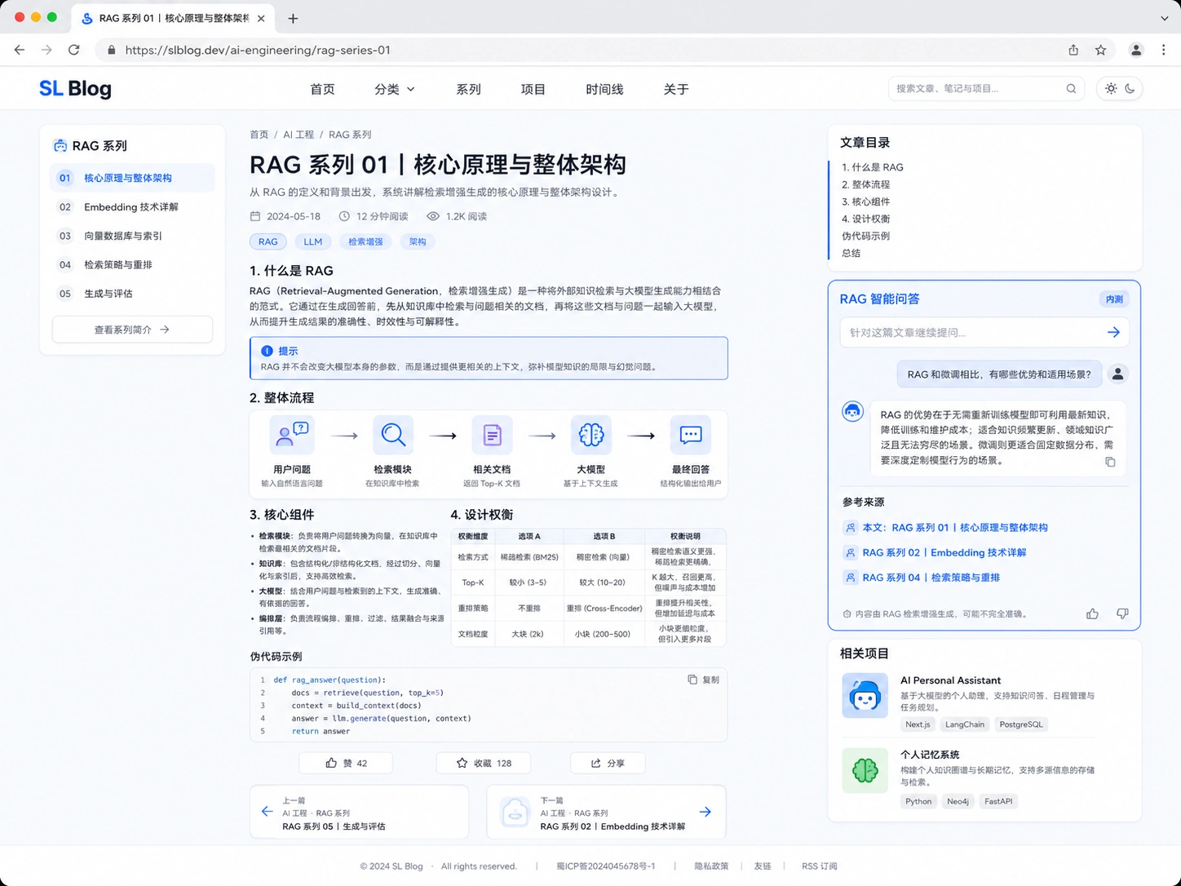
Task: Open the 项目 navigation item
Action: 533,89
